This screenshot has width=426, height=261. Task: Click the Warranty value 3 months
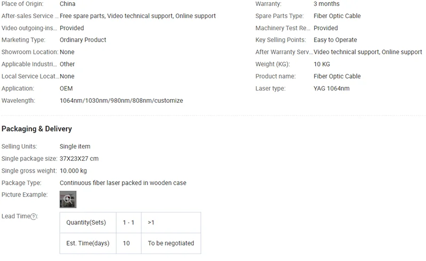point(326,4)
